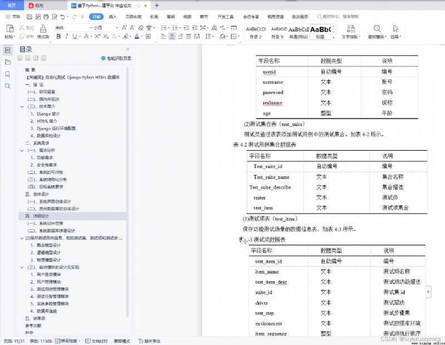Open the chapter folder icon in left sidebar
This screenshot has width=445, height=345.
(8, 62)
